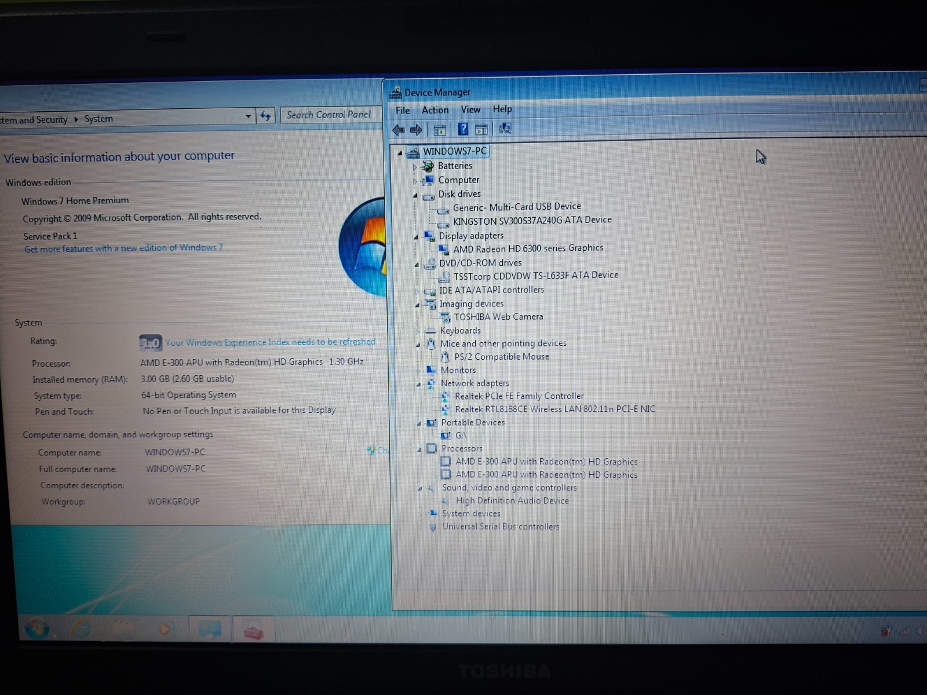Click the 1.0 rating badge in System window
Image resolution: width=927 pixels, height=695 pixels.
tap(150, 343)
